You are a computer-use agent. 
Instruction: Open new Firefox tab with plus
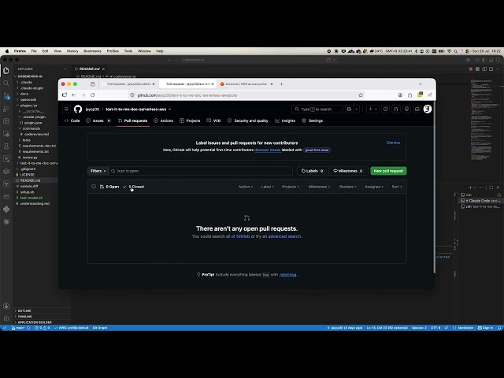tap(282, 84)
